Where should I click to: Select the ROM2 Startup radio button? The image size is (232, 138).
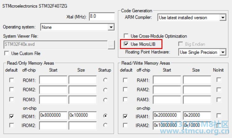tap(105, 90)
